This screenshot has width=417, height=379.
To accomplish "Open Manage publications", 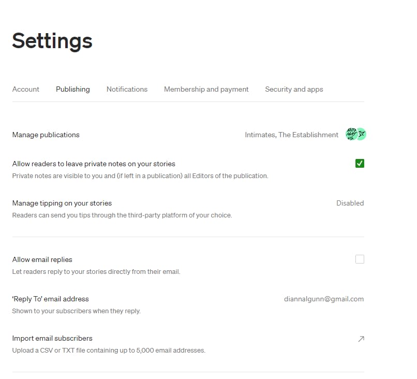I will coord(46,135).
